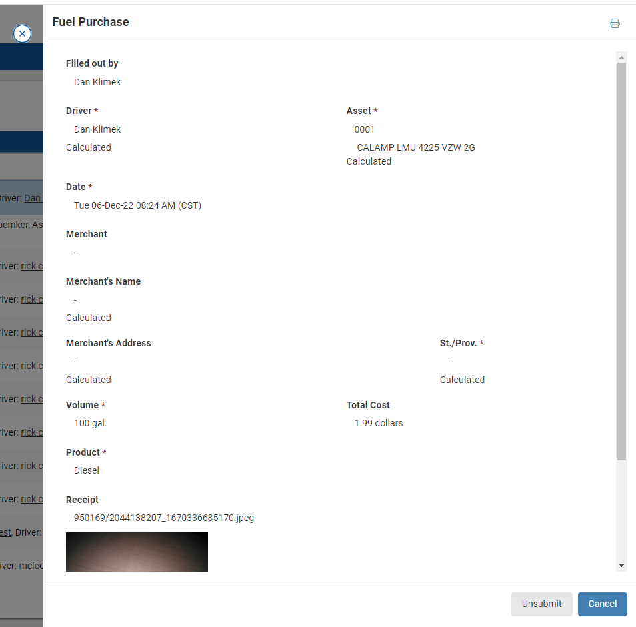
Task: Click the Receipt label
Action: coord(82,500)
